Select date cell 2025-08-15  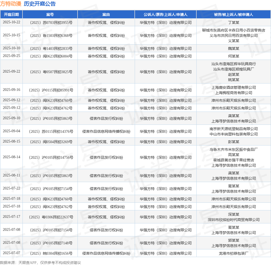pyautogui.click(x=11, y=142)
